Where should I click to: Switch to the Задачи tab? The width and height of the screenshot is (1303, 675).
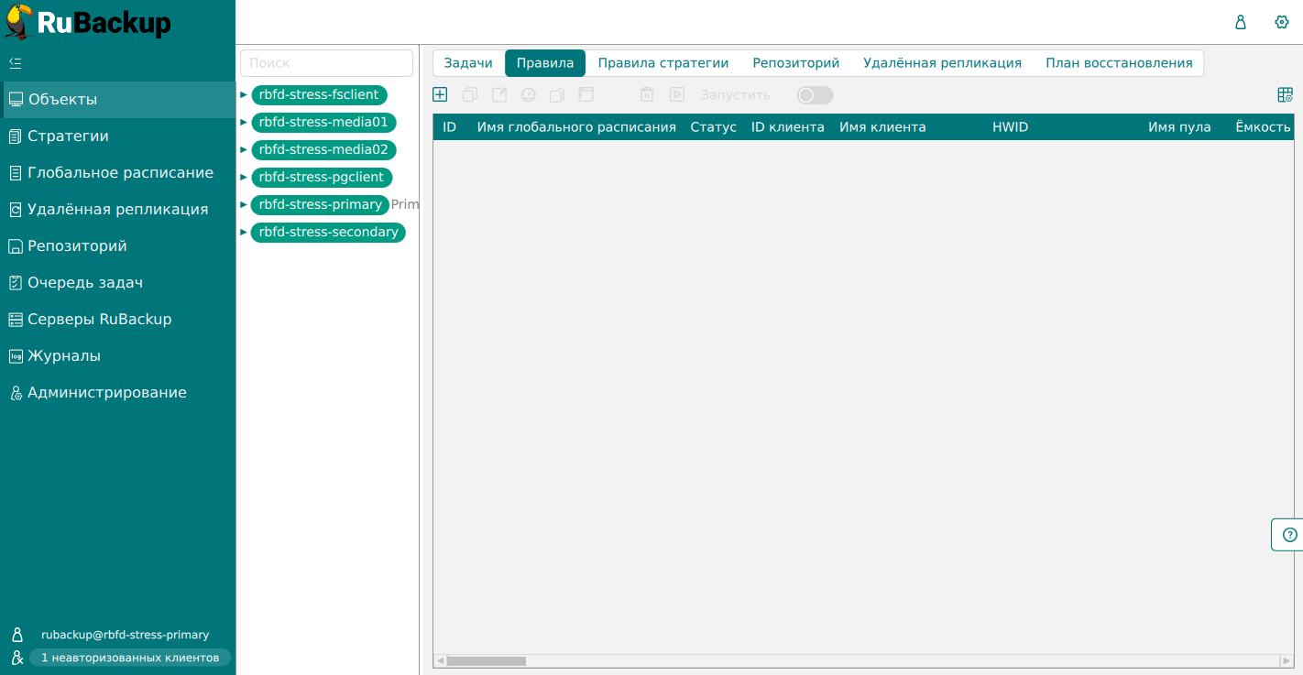click(x=468, y=63)
